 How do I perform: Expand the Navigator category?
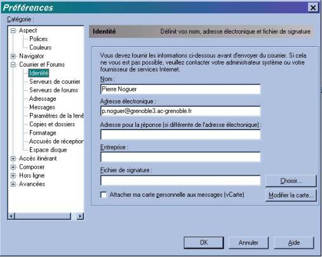click(13, 56)
